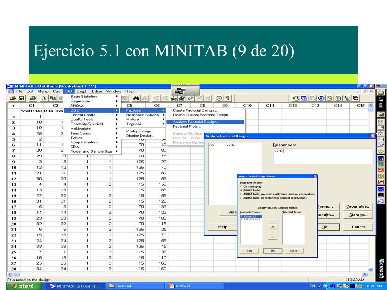Click the Save floppy disk toolbar icon

(21, 98)
